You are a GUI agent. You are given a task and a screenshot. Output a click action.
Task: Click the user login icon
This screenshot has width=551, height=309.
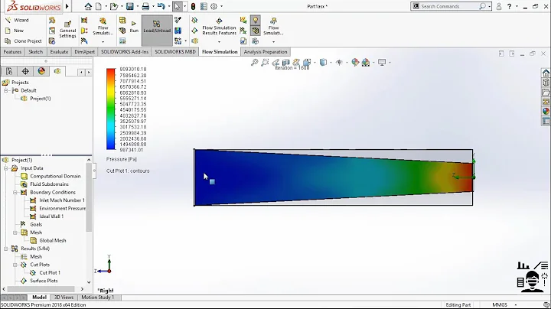pos(499,6)
